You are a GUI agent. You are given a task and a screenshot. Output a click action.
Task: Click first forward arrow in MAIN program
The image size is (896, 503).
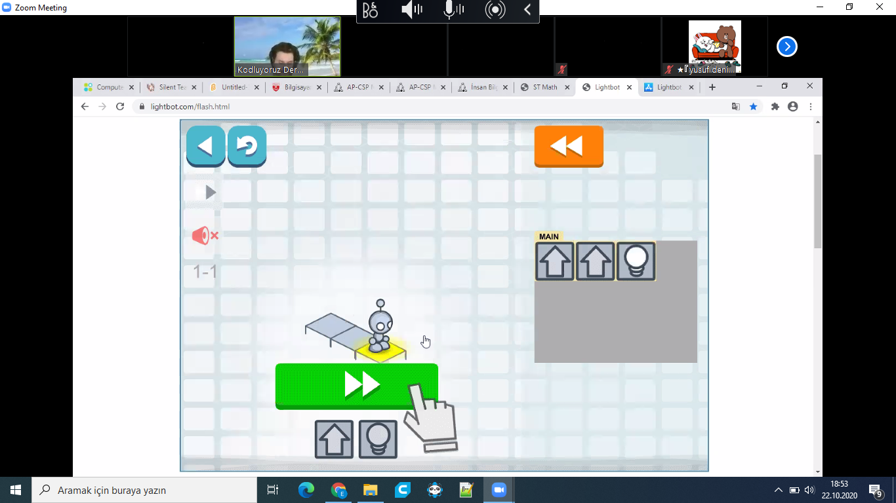pyautogui.click(x=555, y=261)
